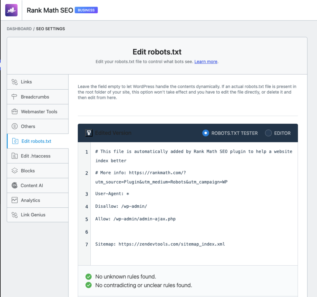This screenshot has height=297, width=317.
Task: Open the Edit .htaccess tab
Action: coord(38,156)
